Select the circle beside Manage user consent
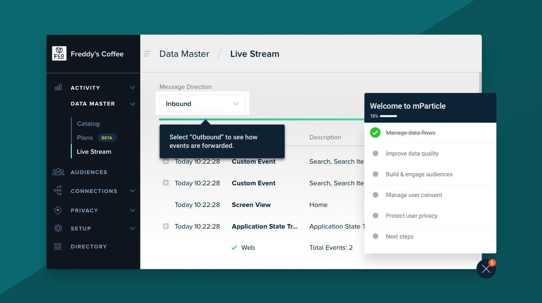542x303 pixels. tap(375, 195)
